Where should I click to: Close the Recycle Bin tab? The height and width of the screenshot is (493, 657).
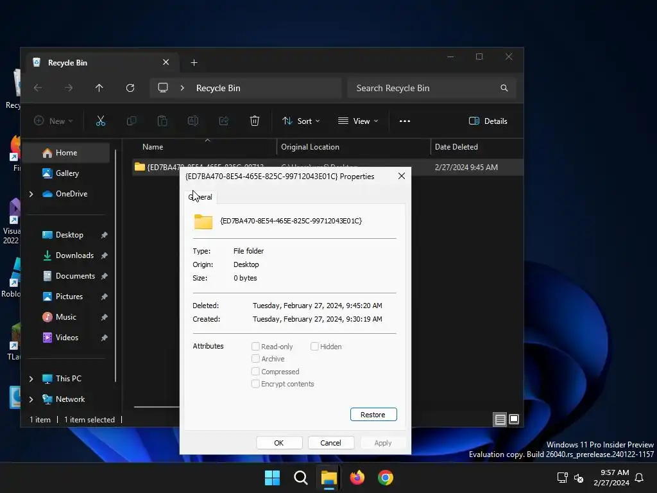[166, 62]
